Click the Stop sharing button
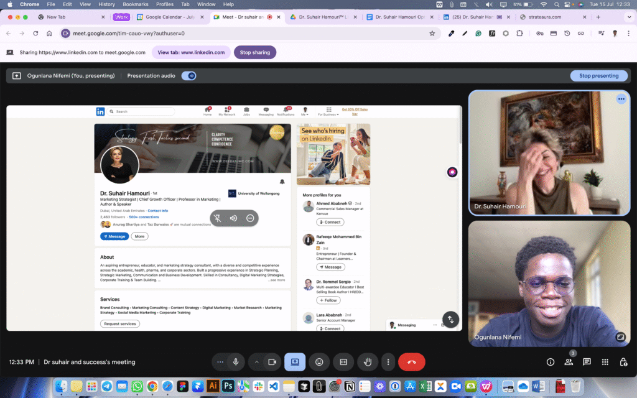Image resolution: width=637 pixels, height=398 pixels. click(254, 52)
